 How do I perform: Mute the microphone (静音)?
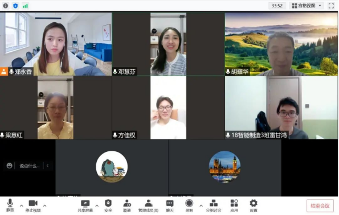click(x=10, y=206)
